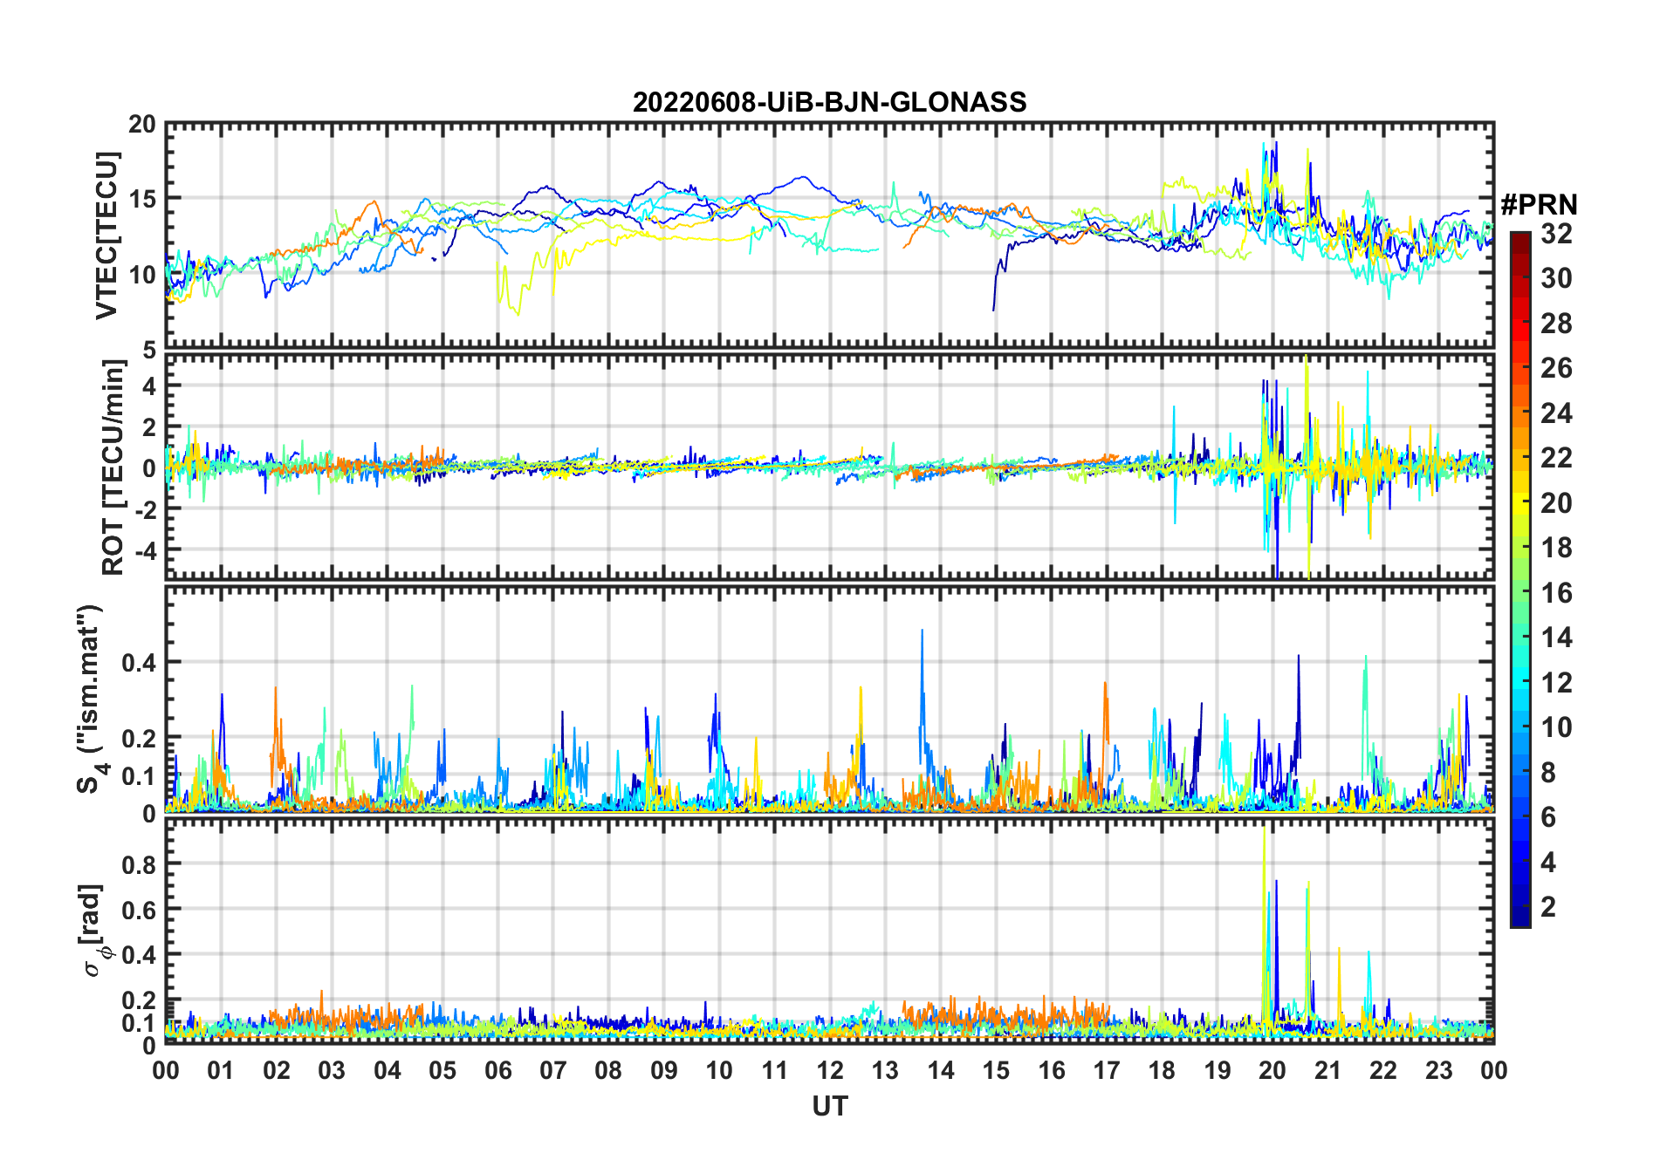Click hour 19 on the UT axis
This screenshot has height=1160, width=1660.
(1218, 1070)
